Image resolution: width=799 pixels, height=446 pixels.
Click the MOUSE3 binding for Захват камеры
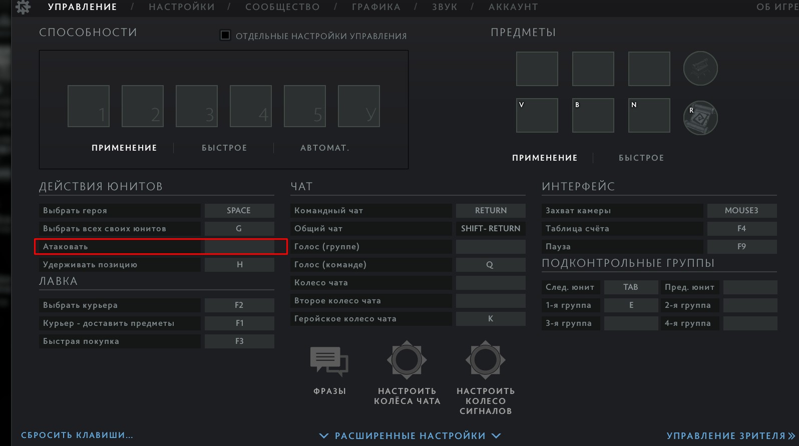[742, 210]
